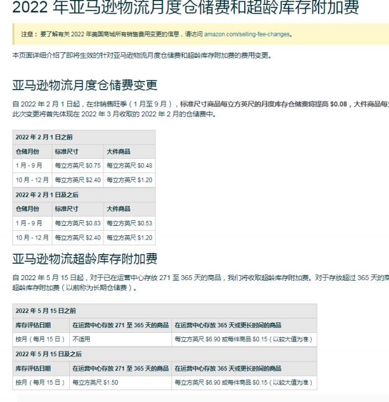Click 每立方英尺 $2.40 in the 之前 table
389x402 pixels.
coord(78,180)
